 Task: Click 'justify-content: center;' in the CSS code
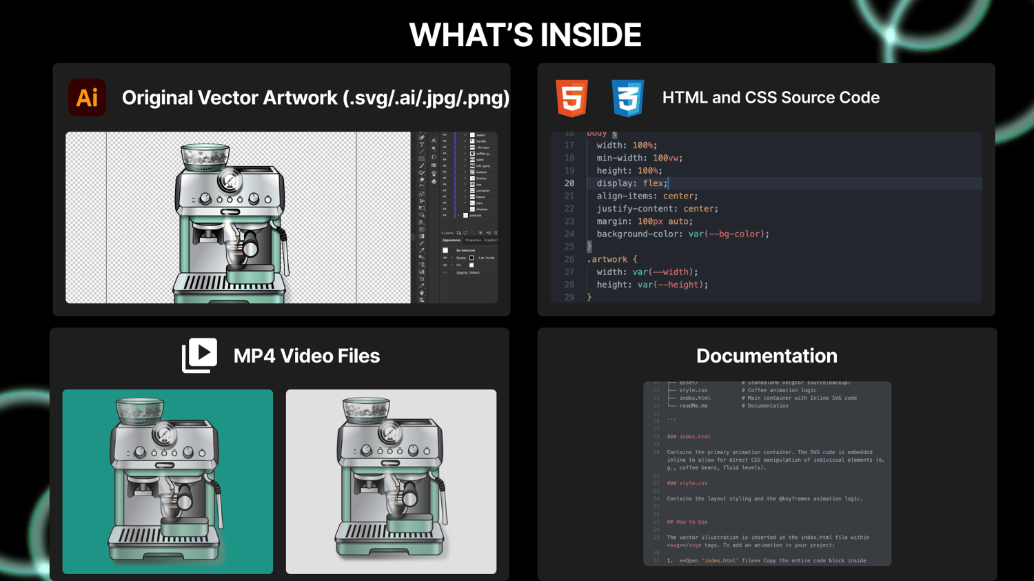[657, 209]
